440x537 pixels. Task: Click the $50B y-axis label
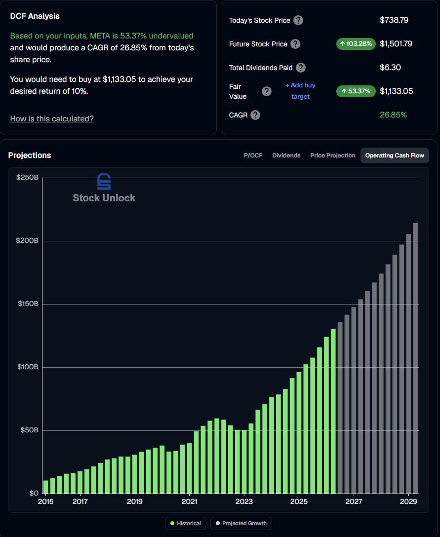[x=29, y=430]
